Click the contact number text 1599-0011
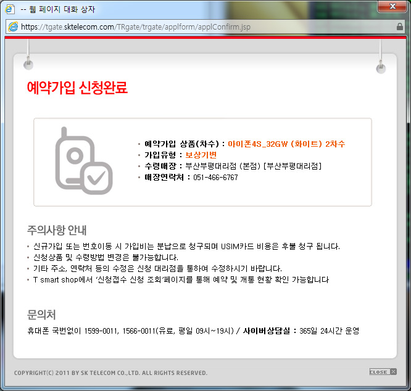The image size is (411, 391). click(101, 331)
